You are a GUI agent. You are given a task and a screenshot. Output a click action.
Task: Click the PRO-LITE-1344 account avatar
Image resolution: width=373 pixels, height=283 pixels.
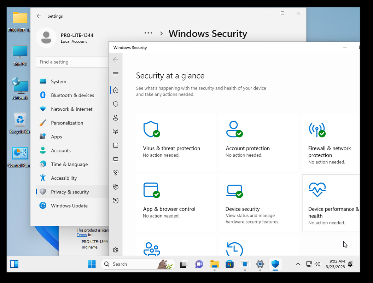46,37
